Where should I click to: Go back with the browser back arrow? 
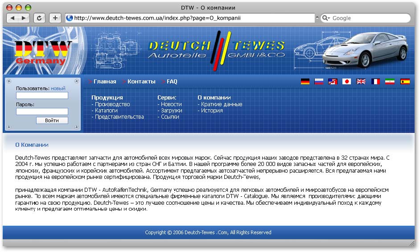pos(12,18)
